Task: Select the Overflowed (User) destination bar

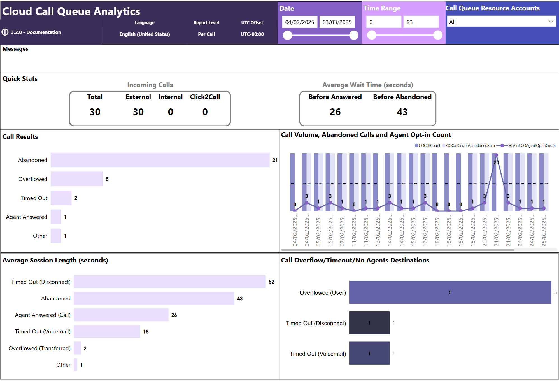Action: [450, 292]
